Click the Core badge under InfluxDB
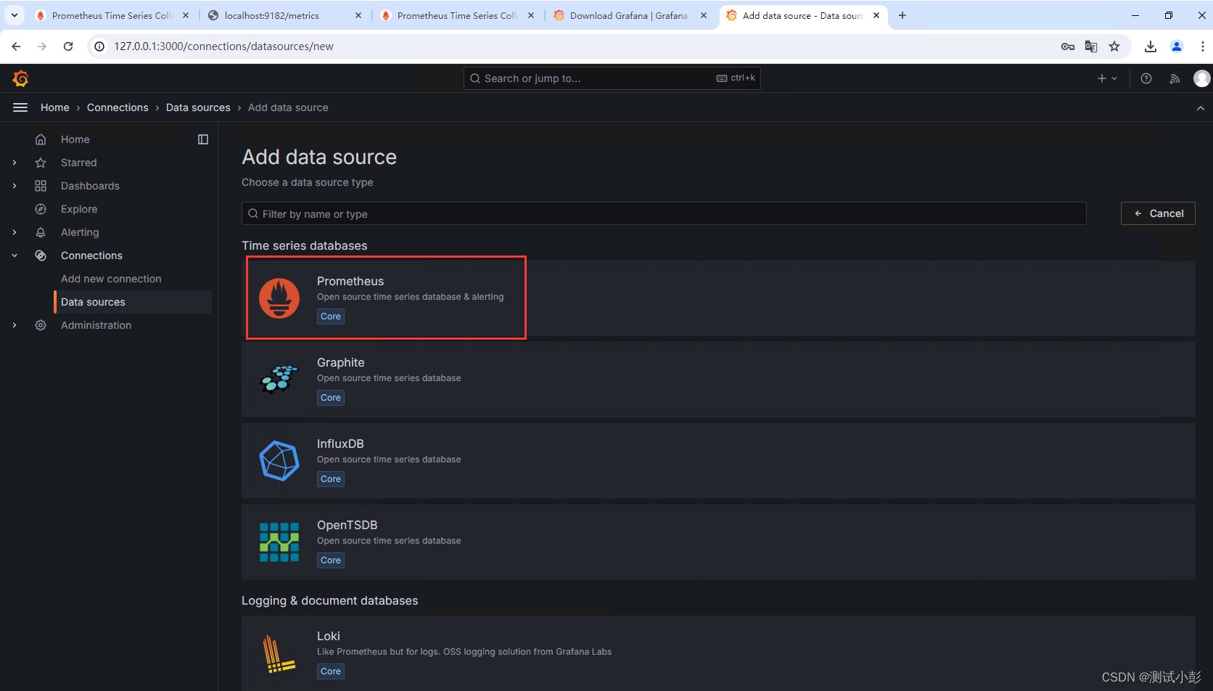This screenshot has width=1213, height=691. point(331,479)
